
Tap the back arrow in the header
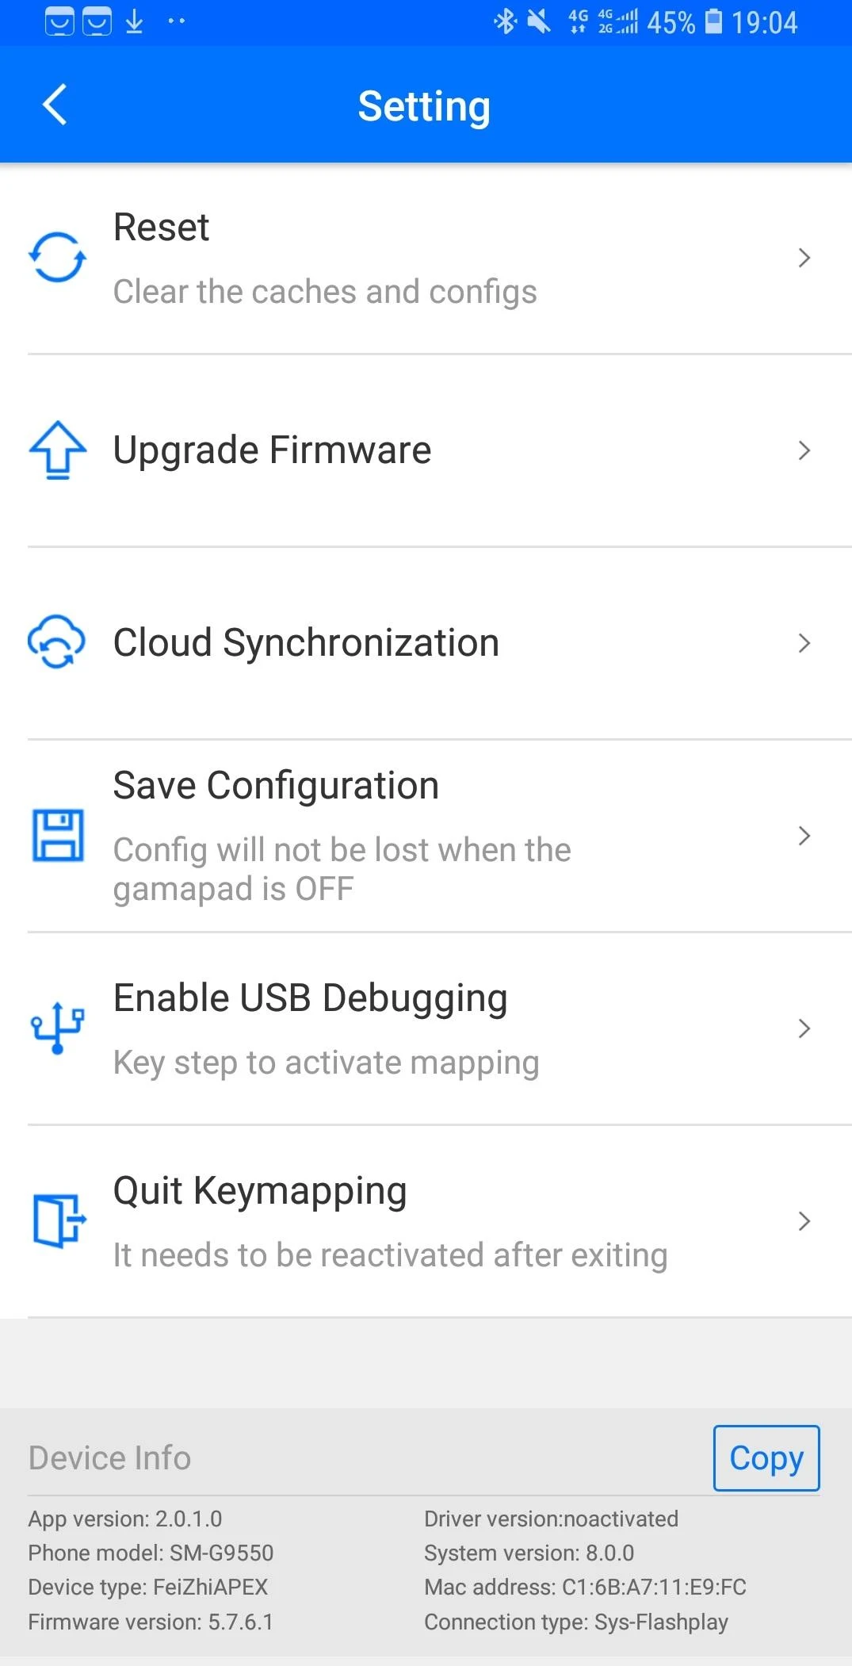click(x=55, y=105)
